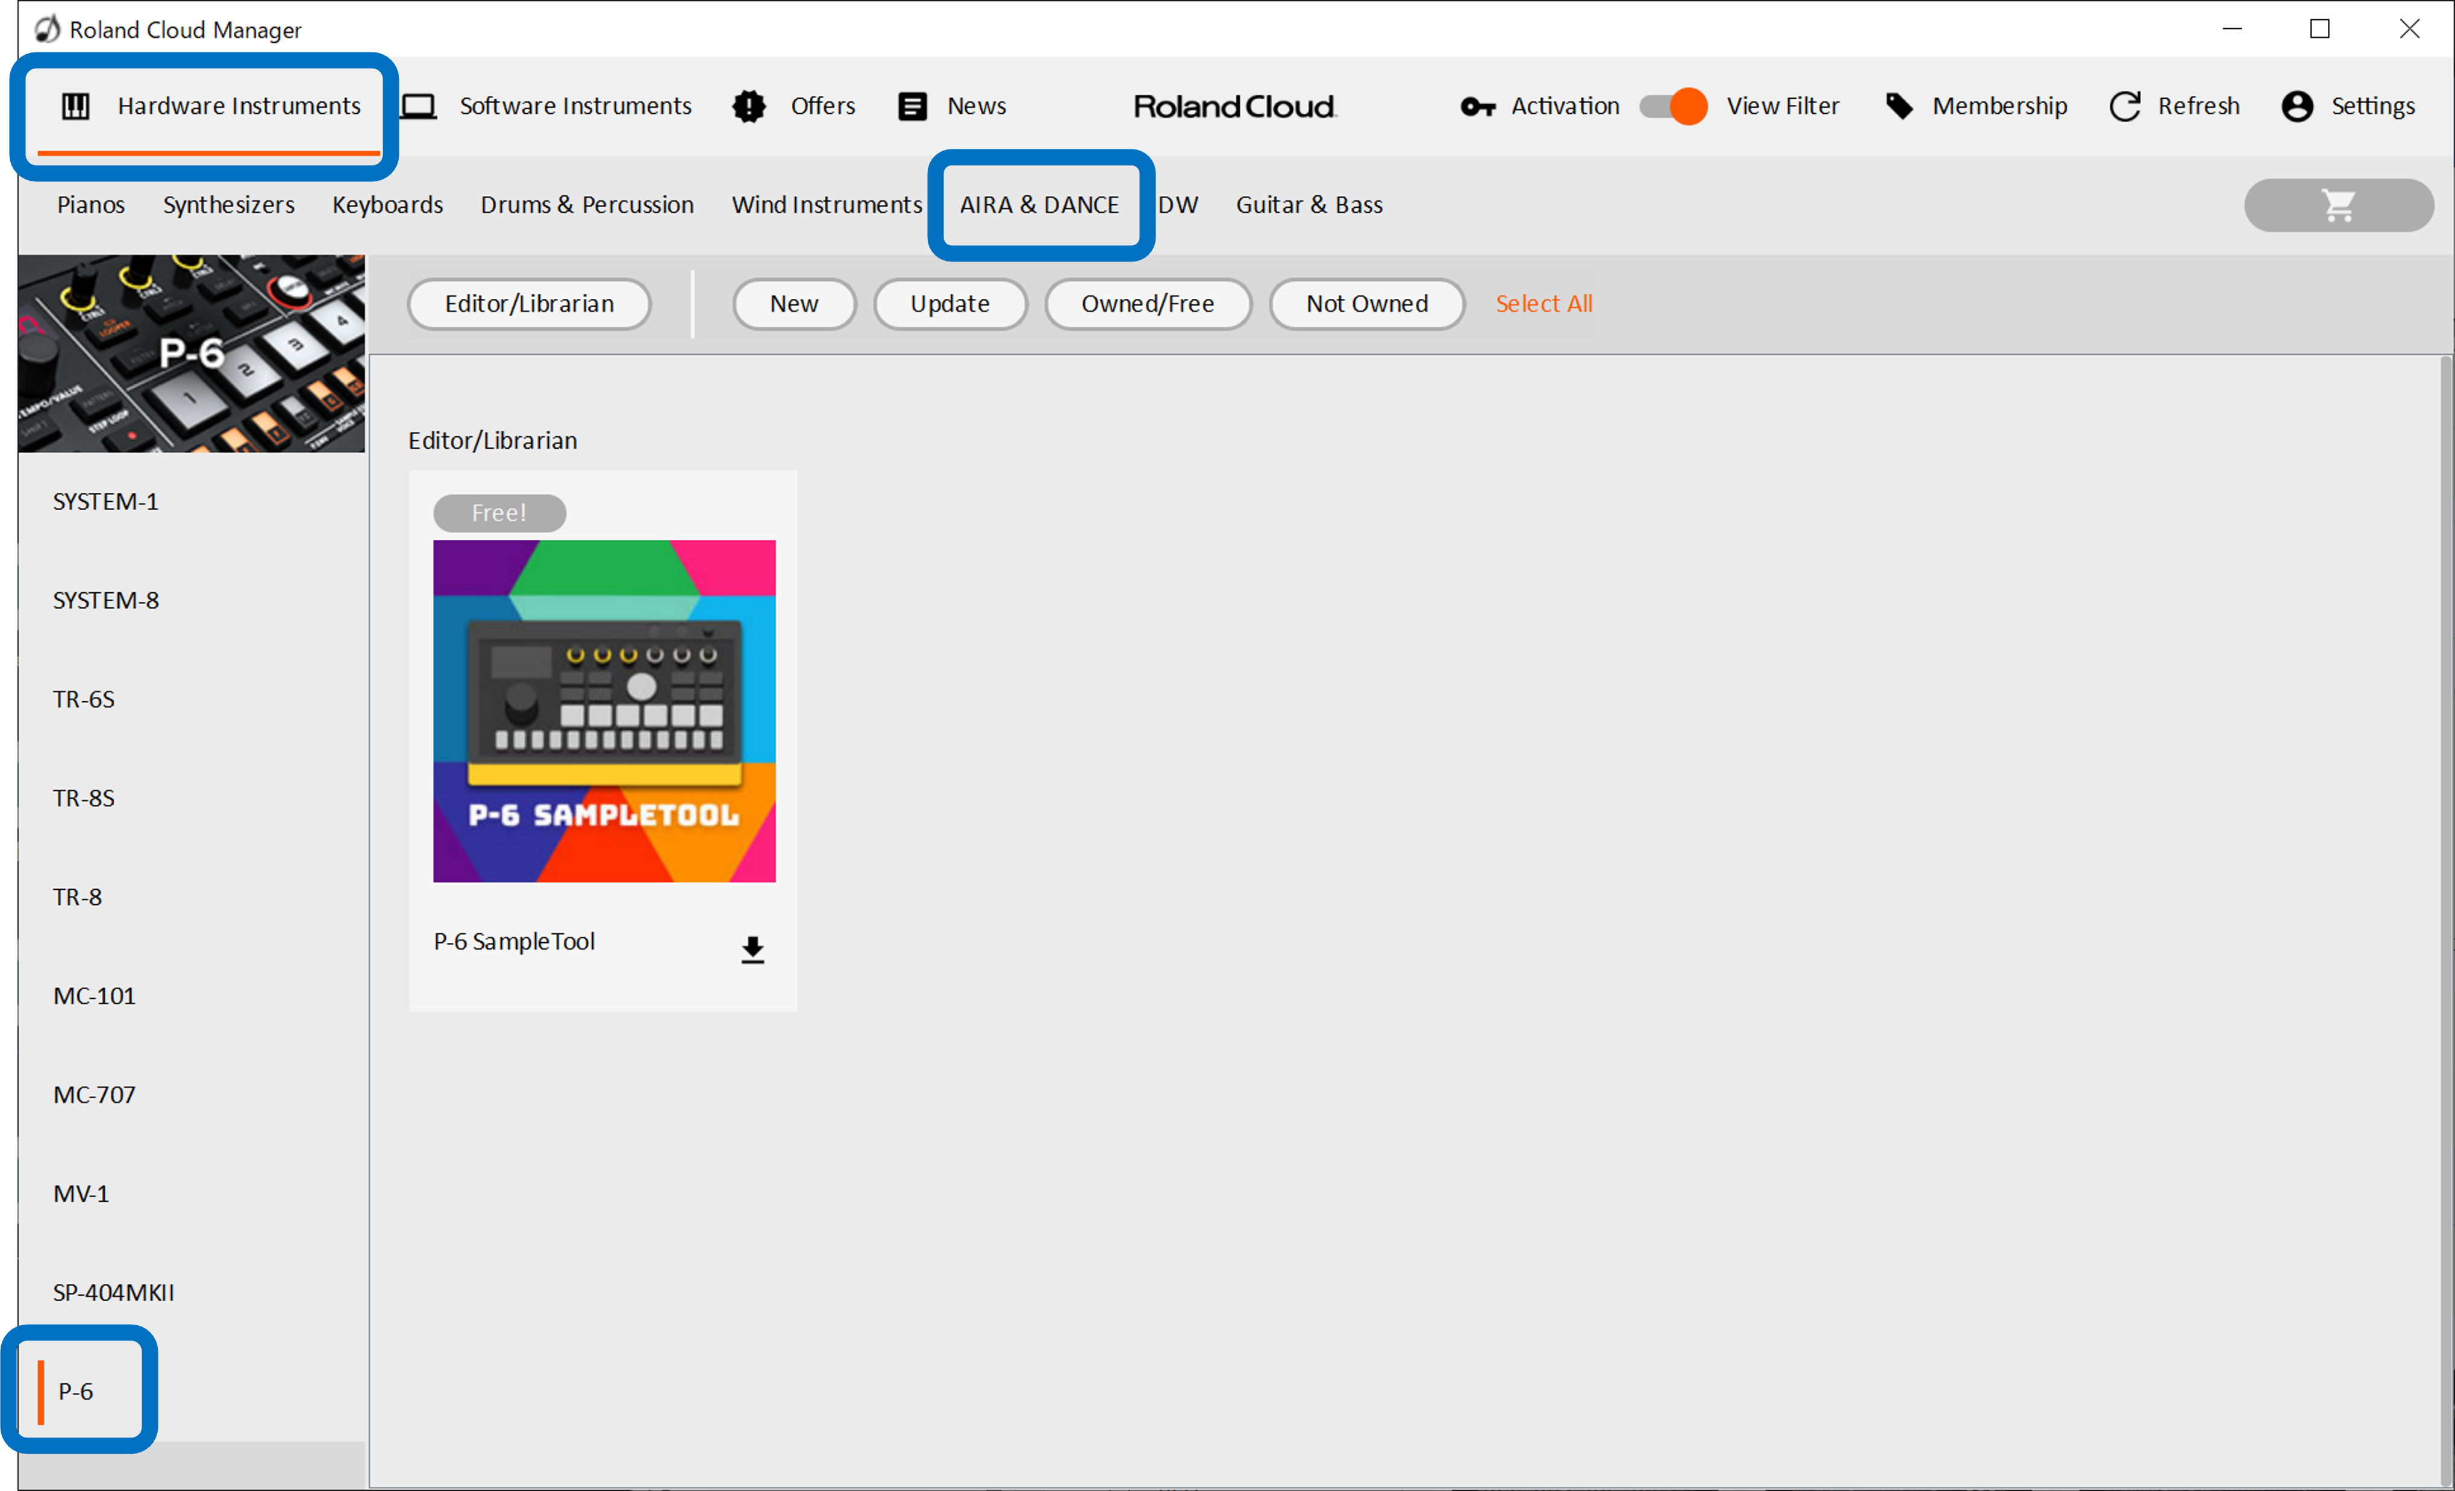2455x1491 pixels.
Task: Click the Refresh circular arrow icon
Action: click(x=2124, y=107)
